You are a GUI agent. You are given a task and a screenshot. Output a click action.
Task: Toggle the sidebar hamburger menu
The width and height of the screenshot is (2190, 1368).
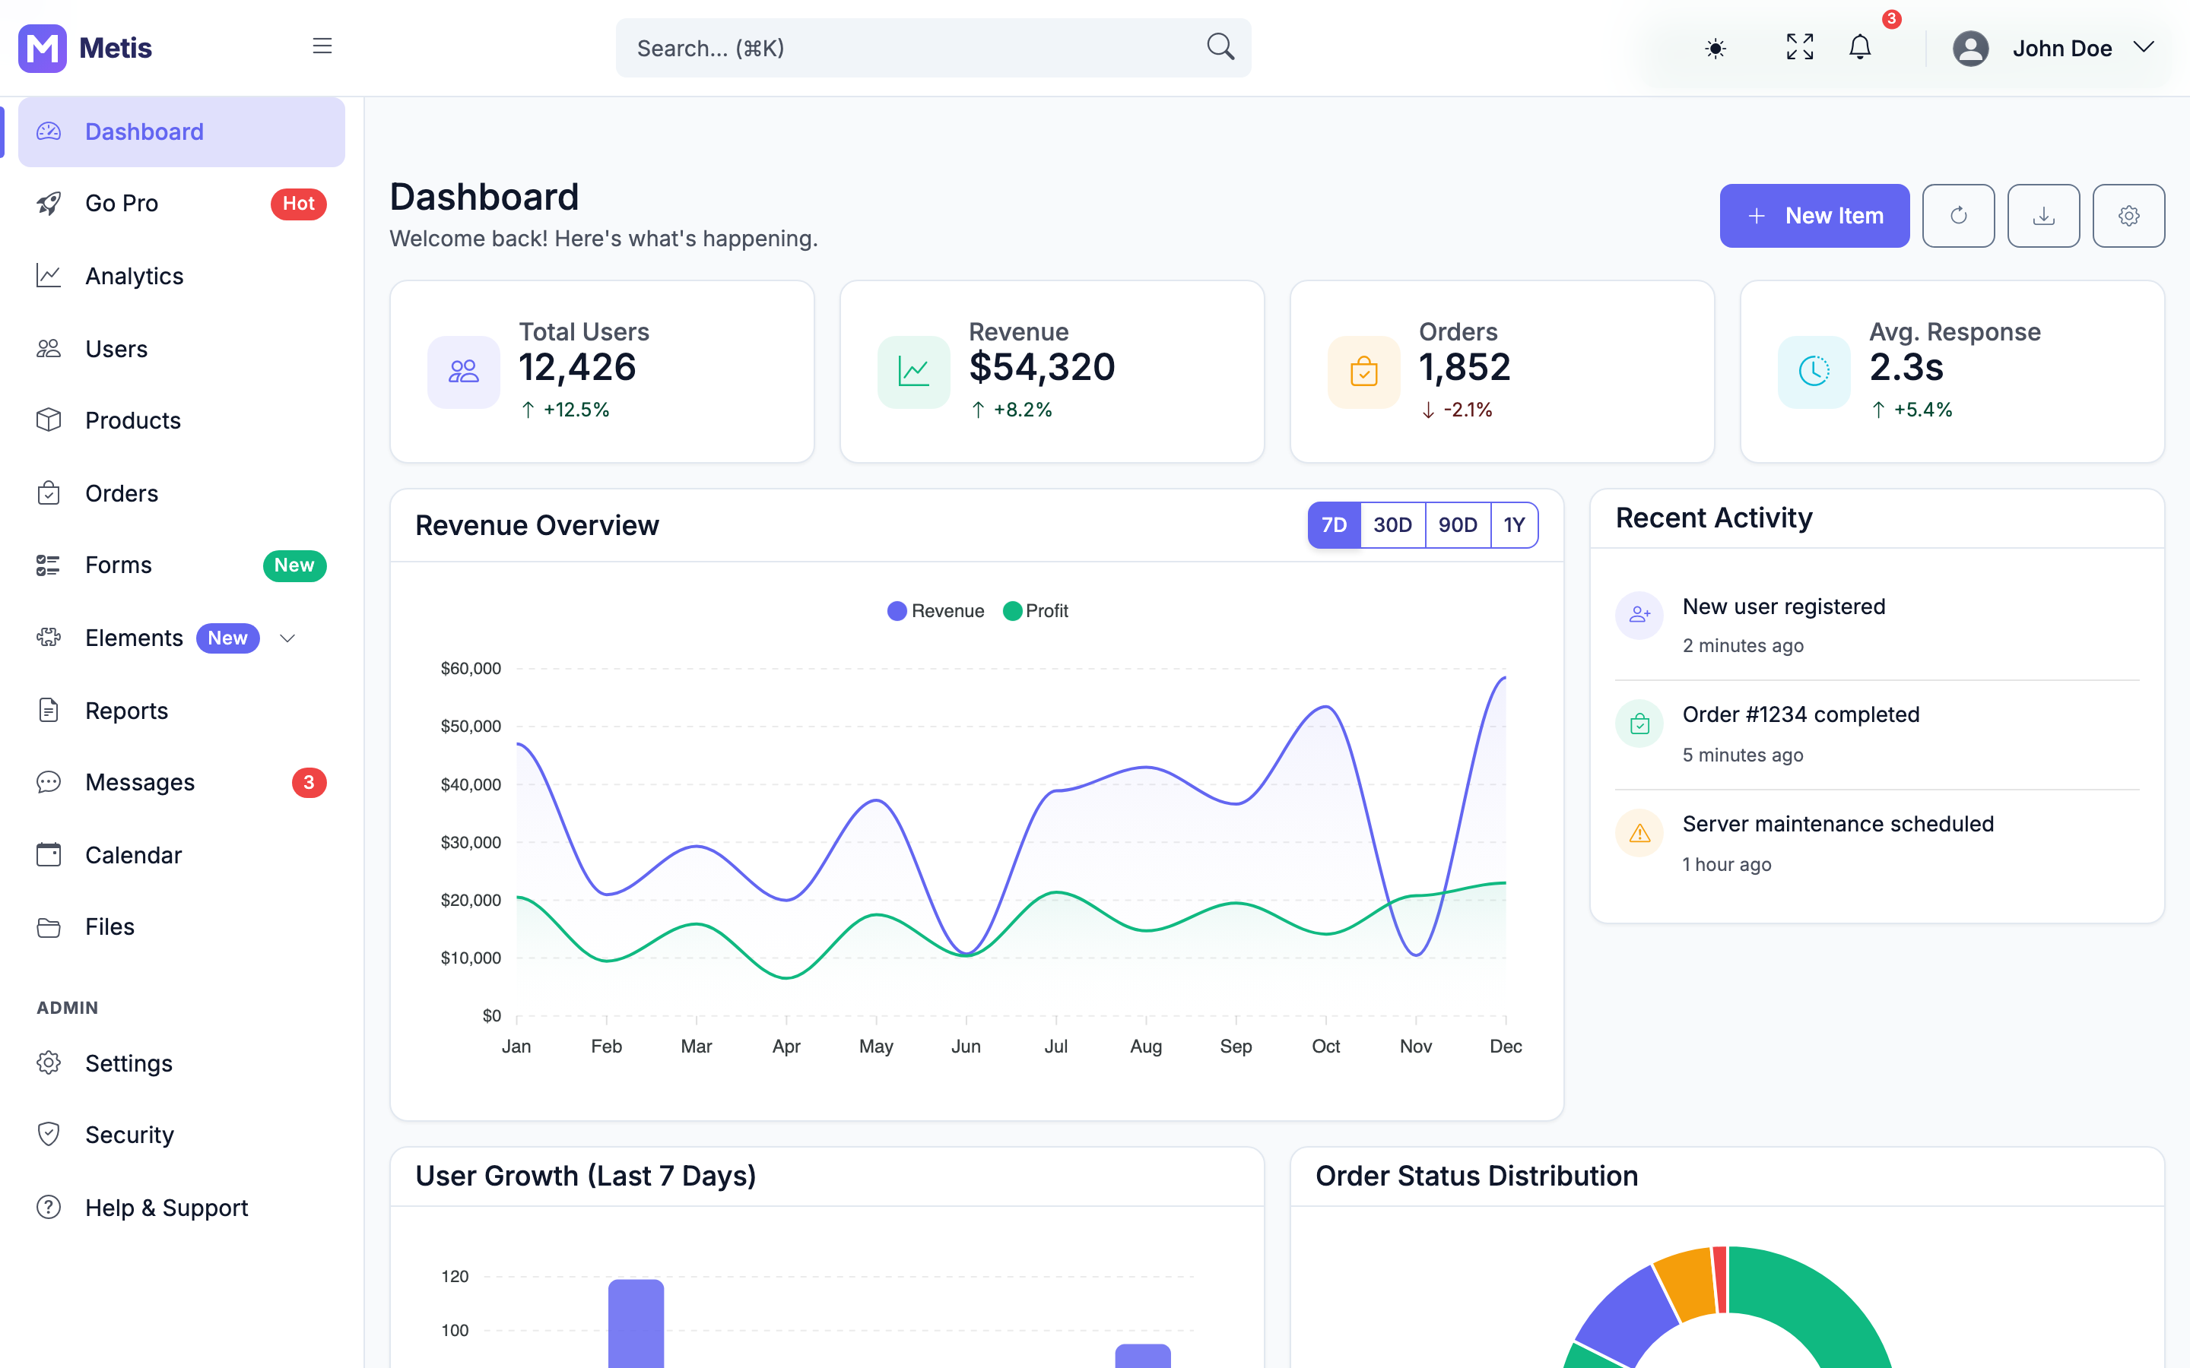(322, 46)
